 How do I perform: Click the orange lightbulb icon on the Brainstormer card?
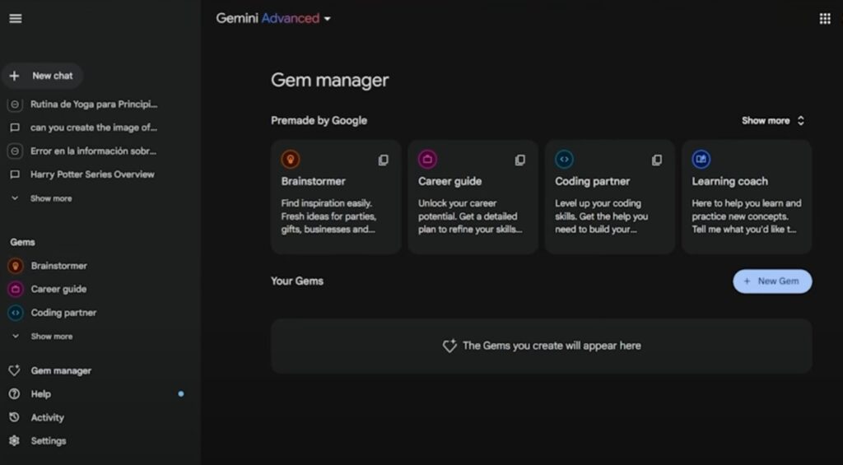[x=291, y=159]
